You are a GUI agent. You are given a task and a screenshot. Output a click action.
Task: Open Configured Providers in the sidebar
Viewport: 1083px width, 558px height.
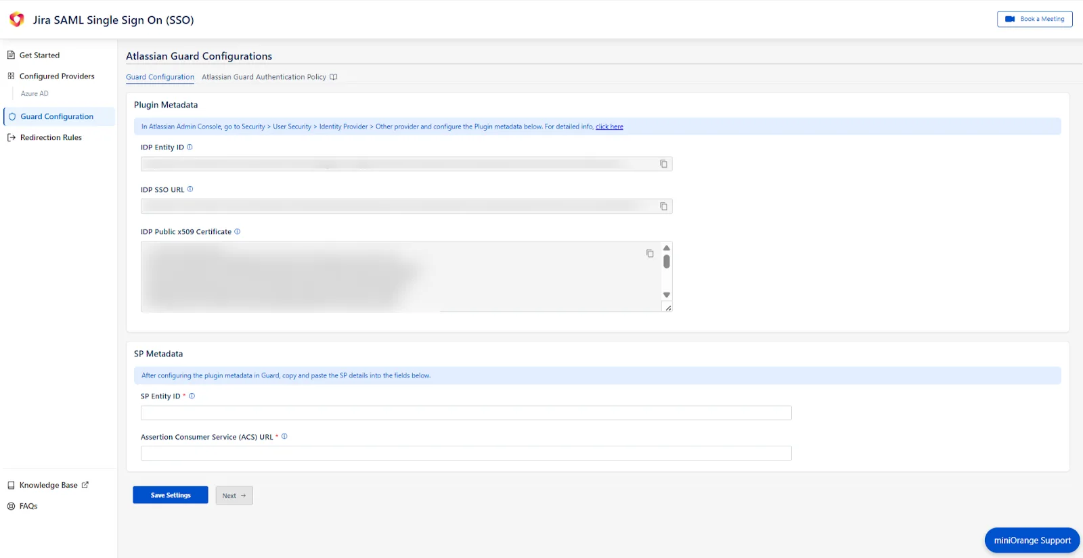[57, 76]
